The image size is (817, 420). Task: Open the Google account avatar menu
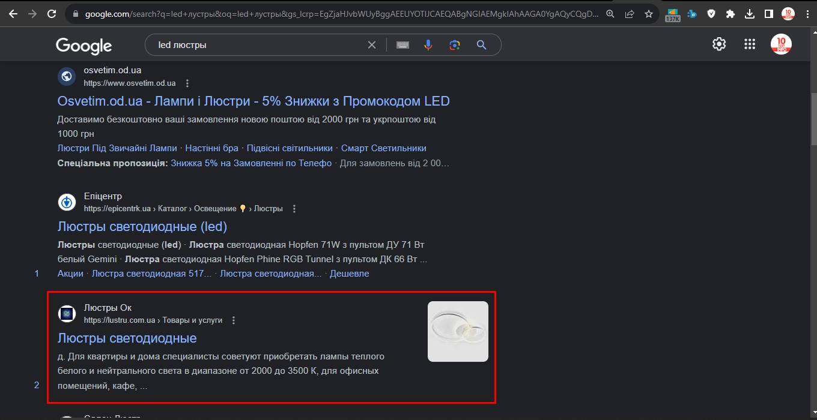(x=781, y=44)
